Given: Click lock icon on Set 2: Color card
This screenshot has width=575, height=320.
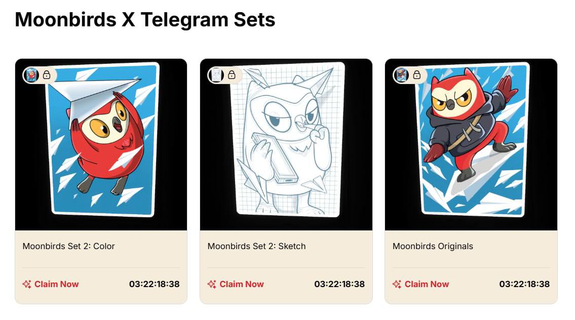Looking at the screenshot, I should tap(47, 75).
